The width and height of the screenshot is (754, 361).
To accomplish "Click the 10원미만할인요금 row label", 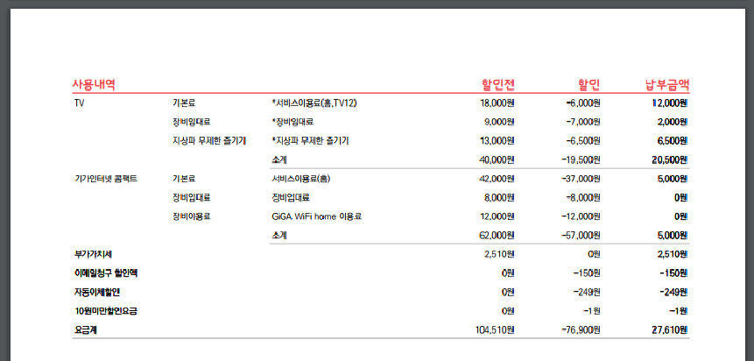I will click(x=106, y=311).
